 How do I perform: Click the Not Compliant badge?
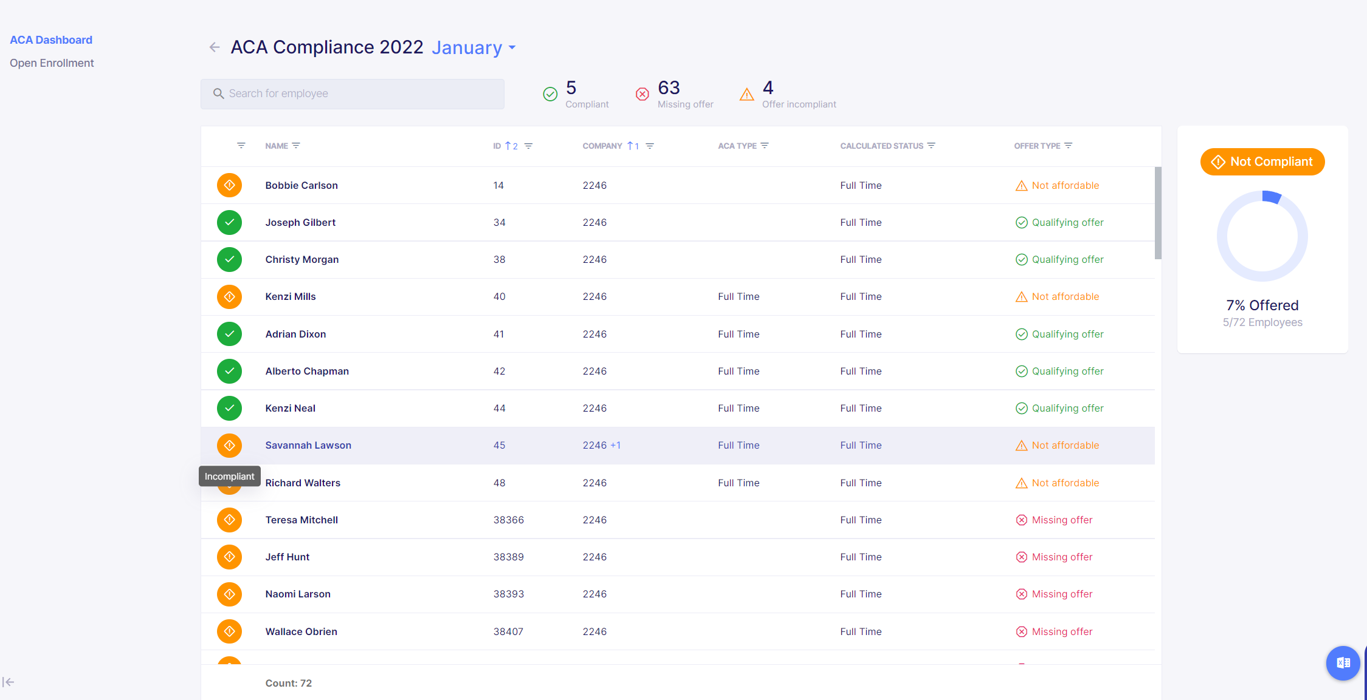[x=1262, y=161]
